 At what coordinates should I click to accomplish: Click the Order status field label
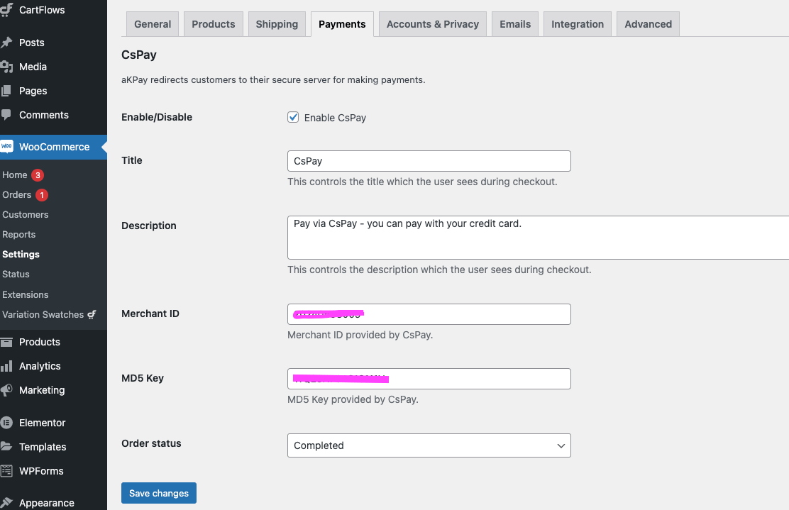coord(151,443)
